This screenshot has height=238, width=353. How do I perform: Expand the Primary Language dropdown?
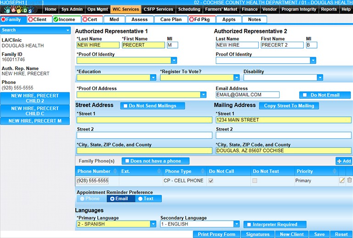(153, 224)
